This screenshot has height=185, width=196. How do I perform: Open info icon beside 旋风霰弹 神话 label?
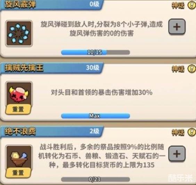coord(192,5)
